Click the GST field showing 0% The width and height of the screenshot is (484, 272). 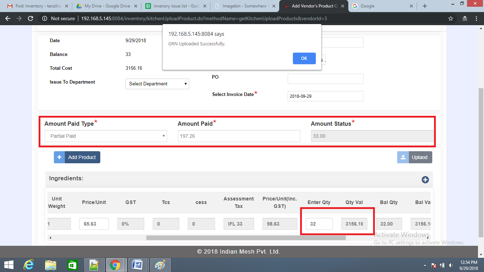(130, 224)
